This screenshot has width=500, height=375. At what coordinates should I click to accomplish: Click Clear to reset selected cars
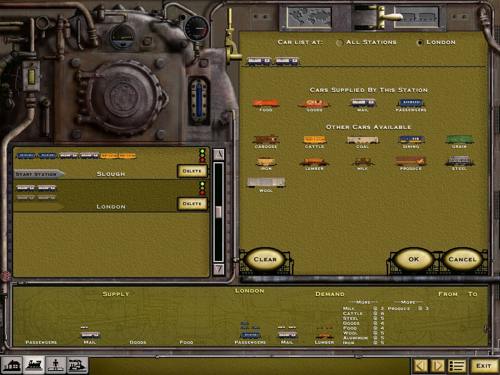(x=265, y=260)
